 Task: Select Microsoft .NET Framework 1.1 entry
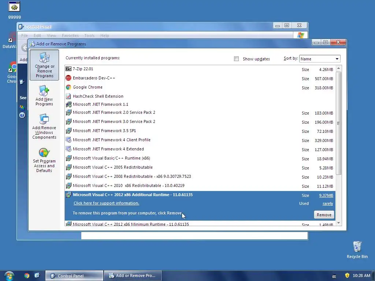(200, 104)
